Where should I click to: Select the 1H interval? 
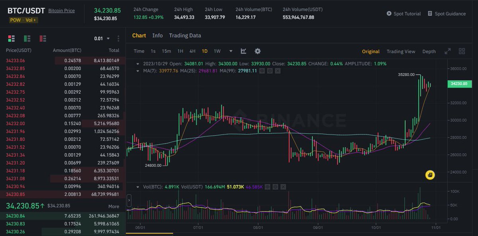tap(180, 51)
